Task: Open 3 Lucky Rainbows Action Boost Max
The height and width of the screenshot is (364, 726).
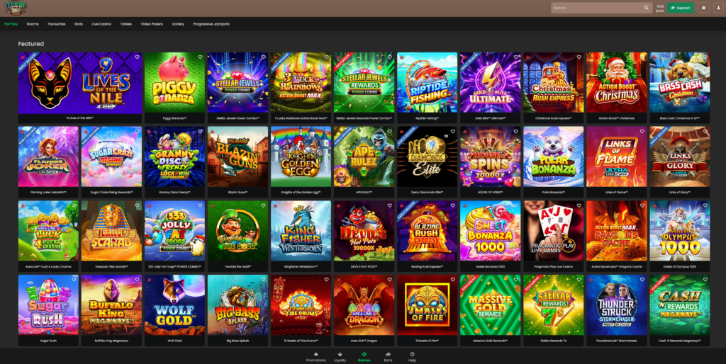Action: (x=301, y=88)
